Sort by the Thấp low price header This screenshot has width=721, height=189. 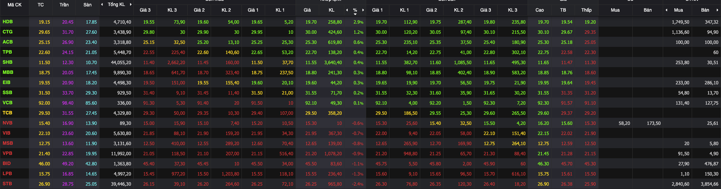pyautogui.click(x=587, y=10)
